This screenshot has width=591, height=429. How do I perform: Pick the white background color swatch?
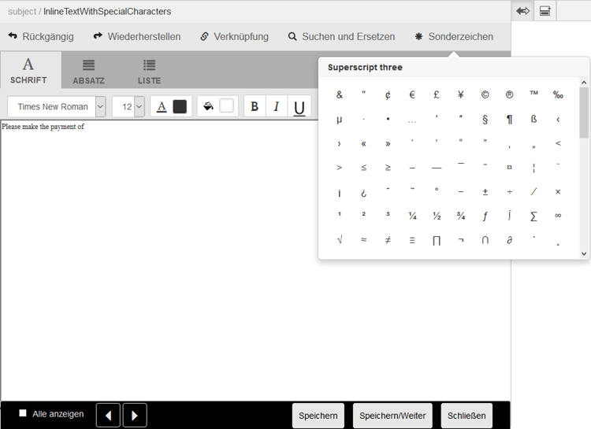click(226, 105)
